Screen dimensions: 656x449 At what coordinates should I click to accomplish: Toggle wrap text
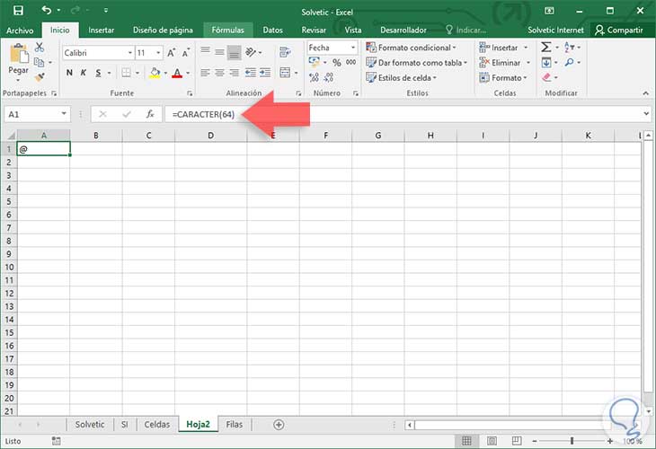[x=285, y=52]
